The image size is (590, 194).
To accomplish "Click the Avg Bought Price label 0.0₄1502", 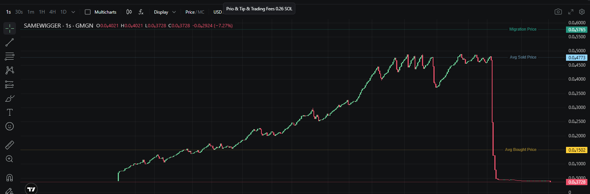I will pyautogui.click(x=577, y=150).
